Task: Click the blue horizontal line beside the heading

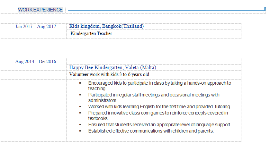Action: coord(166,10)
